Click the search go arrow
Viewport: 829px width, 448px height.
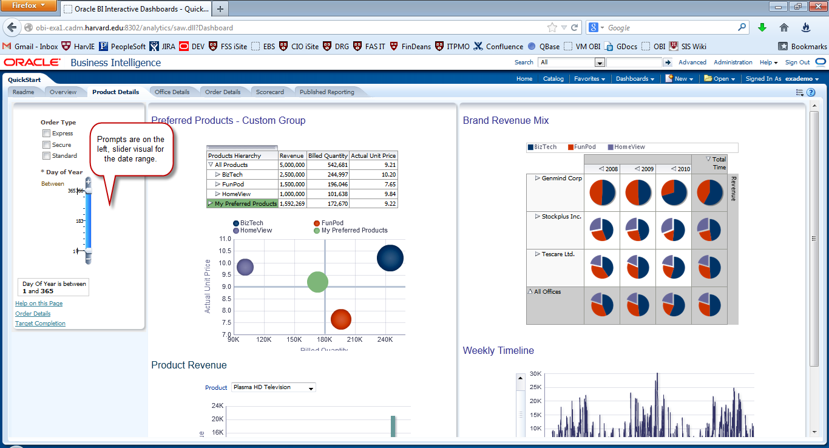(668, 61)
